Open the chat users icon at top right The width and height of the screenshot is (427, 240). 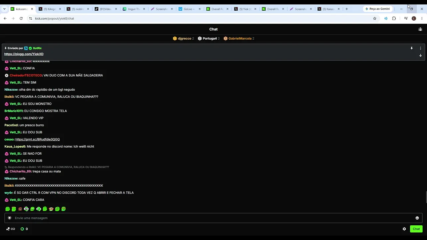point(420,29)
